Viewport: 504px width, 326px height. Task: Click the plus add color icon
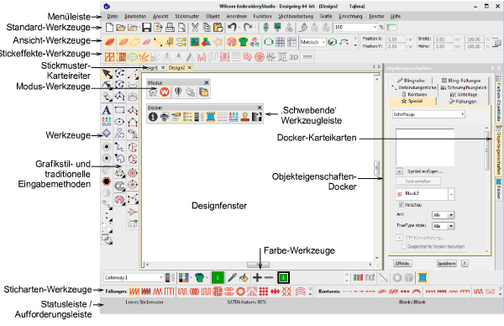click(x=257, y=277)
